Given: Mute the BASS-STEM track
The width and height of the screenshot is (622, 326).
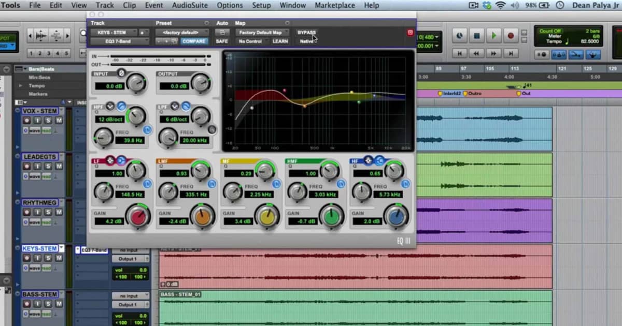Looking at the screenshot, I should (59, 304).
